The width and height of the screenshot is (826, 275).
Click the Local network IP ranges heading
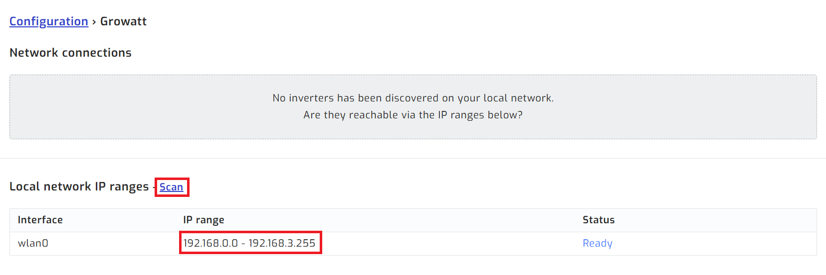(x=79, y=186)
